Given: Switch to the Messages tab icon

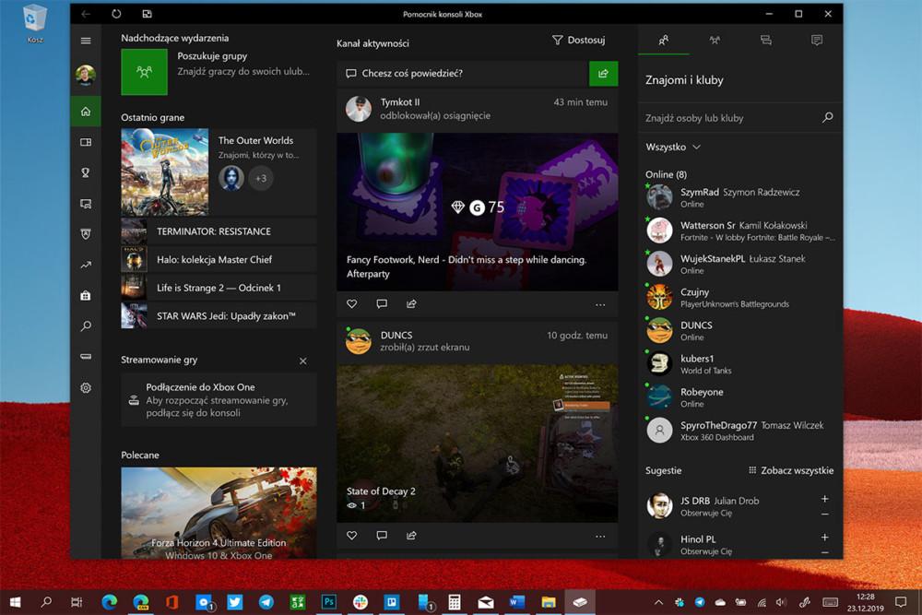Looking at the screenshot, I should click(x=765, y=40).
